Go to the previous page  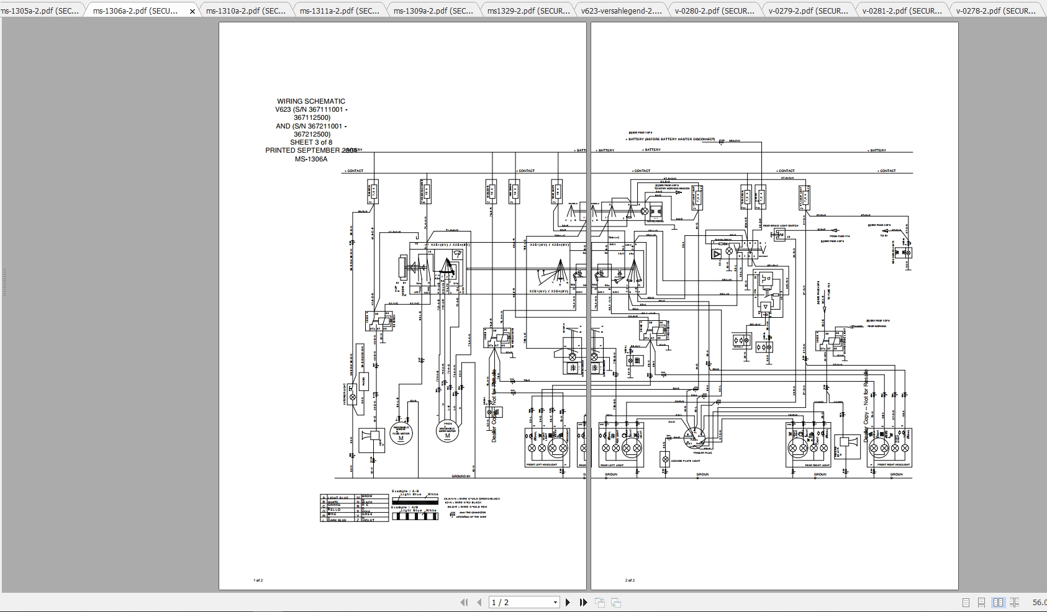479,602
